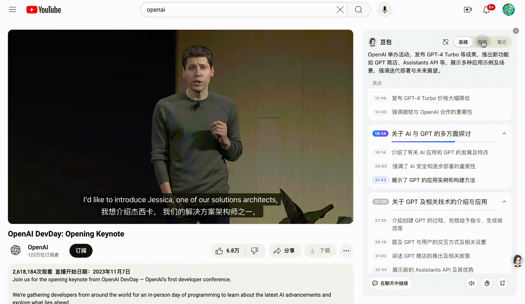Click the '2,618,184次观看' view count text
Viewport: 525px width, 304px height.
(x=32, y=272)
